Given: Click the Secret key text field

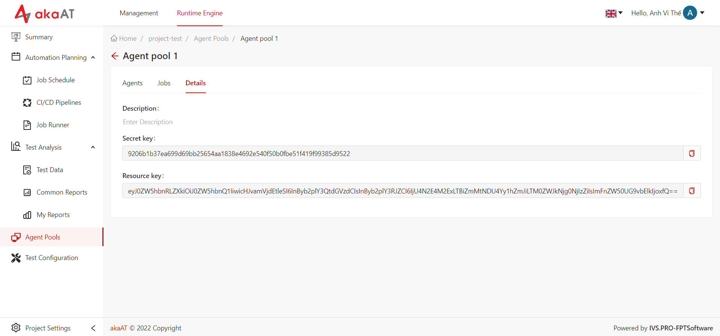Looking at the screenshot, I should 403,153.
